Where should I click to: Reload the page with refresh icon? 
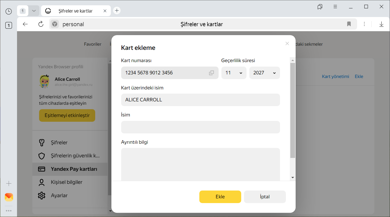[x=41, y=24]
